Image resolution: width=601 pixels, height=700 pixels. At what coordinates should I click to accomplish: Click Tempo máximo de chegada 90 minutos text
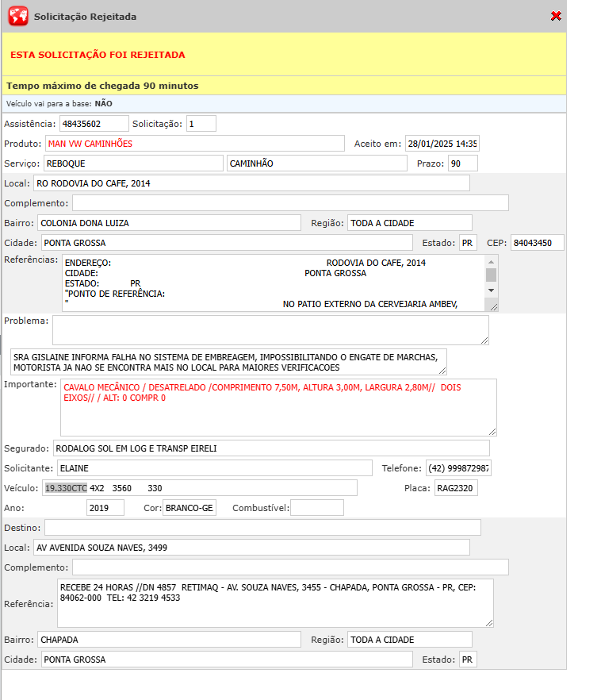(102, 86)
